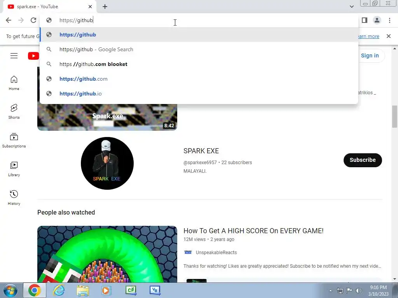Reload the current page

[x=33, y=20]
